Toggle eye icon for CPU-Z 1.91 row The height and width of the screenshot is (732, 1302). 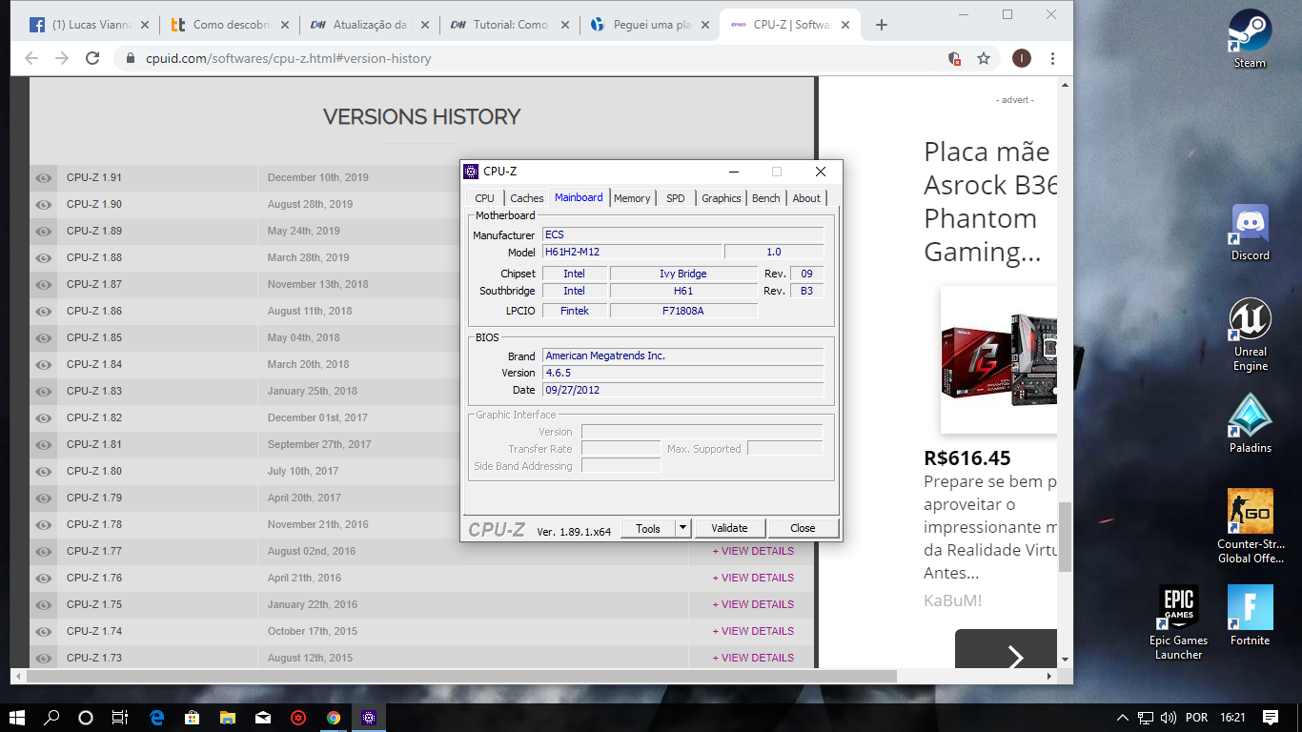tap(43, 178)
